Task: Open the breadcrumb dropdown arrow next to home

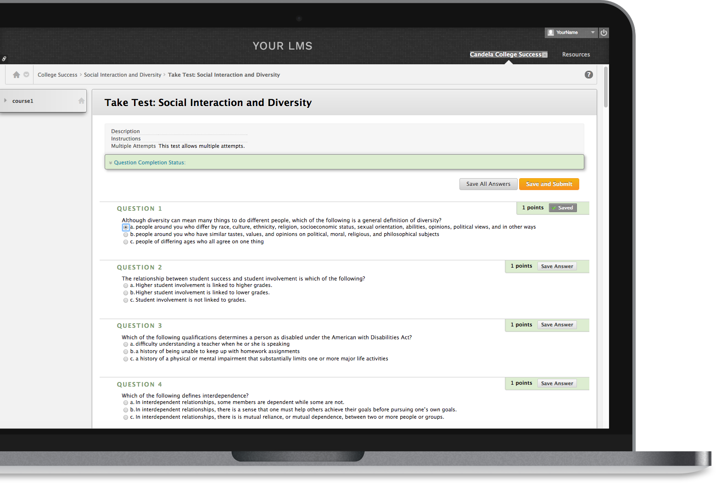Action: [26, 75]
